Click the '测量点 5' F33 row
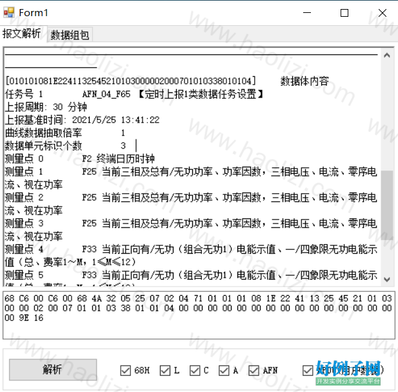The width and height of the screenshot is (398, 392). (191, 278)
